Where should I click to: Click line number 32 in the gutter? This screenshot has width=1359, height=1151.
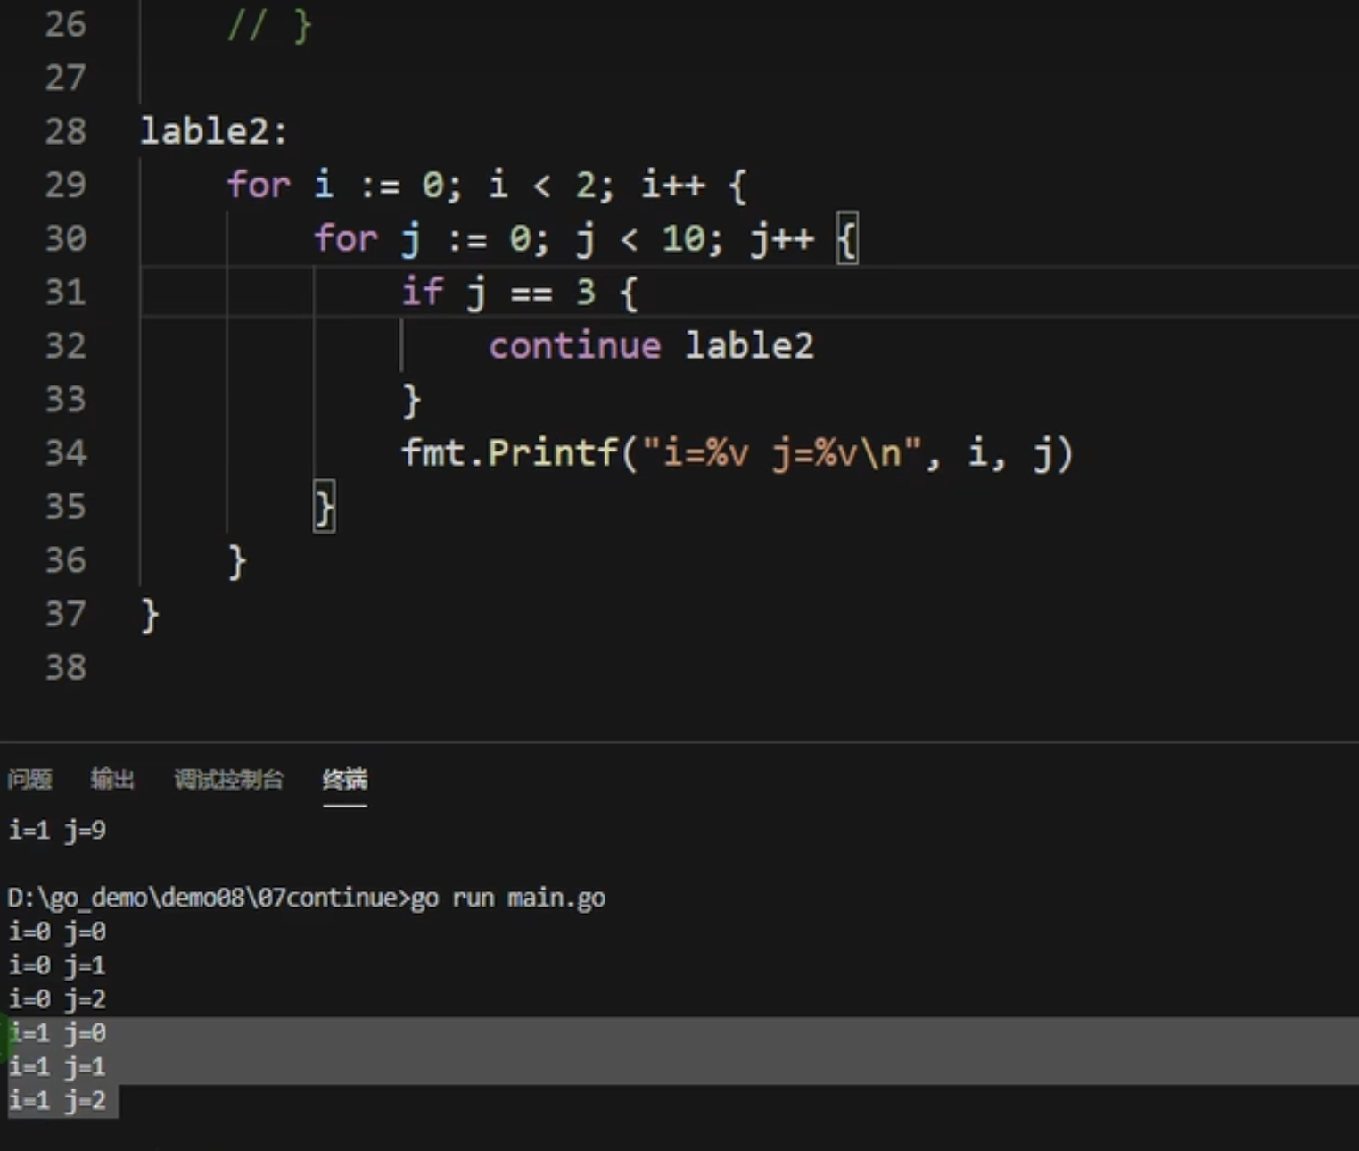tap(66, 346)
